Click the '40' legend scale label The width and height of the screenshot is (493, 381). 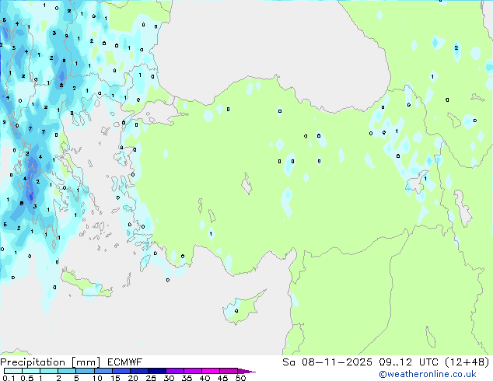tap(205, 378)
